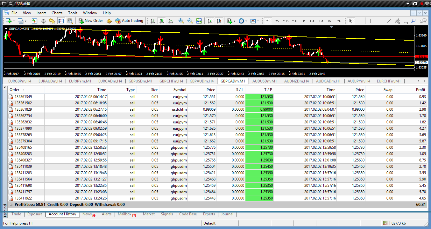Screen dimensions: 431x229
Task: Draw a vertical line on chart
Action: point(371,21)
